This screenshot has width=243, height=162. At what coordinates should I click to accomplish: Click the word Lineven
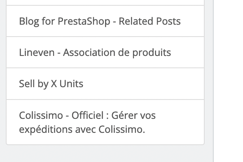tap(37, 53)
